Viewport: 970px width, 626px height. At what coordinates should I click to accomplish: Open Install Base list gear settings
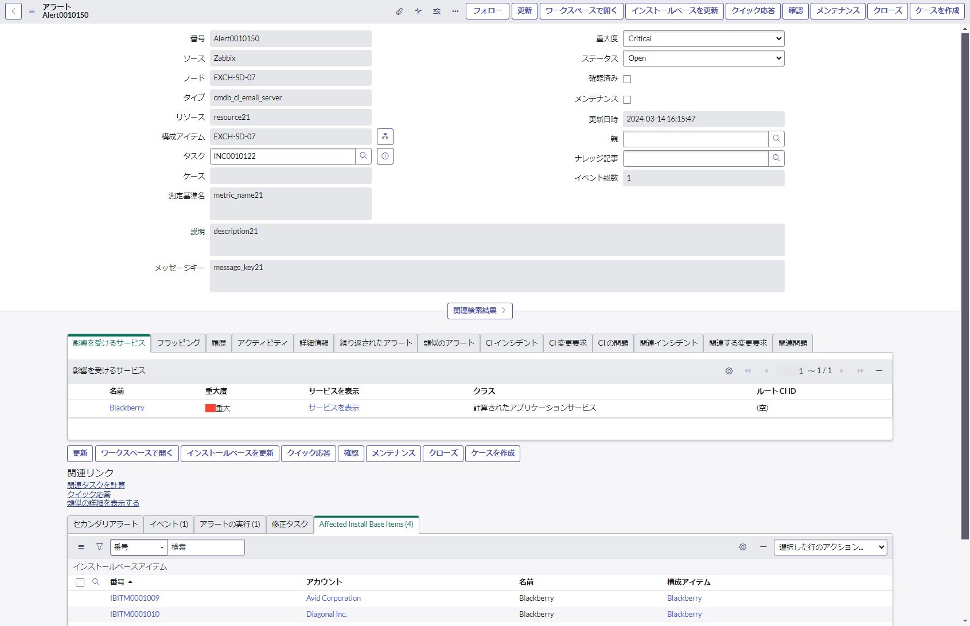point(743,547)
